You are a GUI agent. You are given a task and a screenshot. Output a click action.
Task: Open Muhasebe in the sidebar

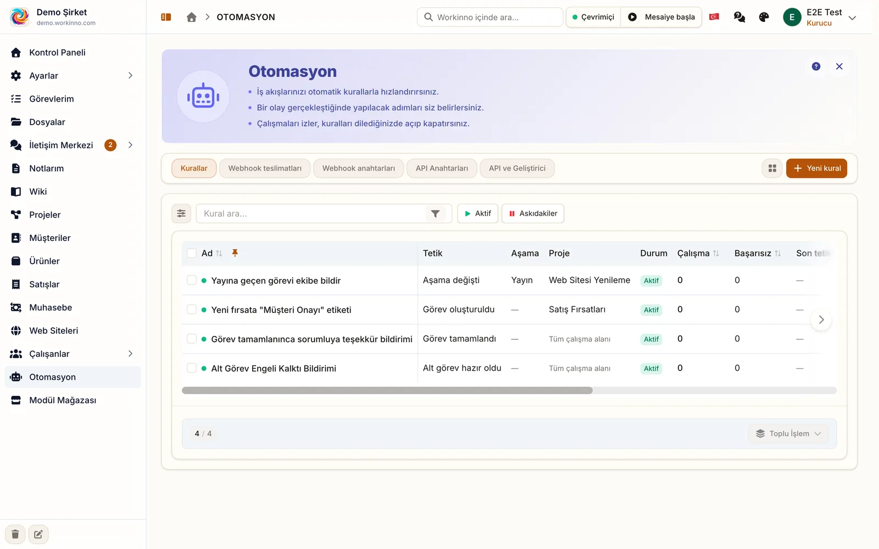point(73,307)
